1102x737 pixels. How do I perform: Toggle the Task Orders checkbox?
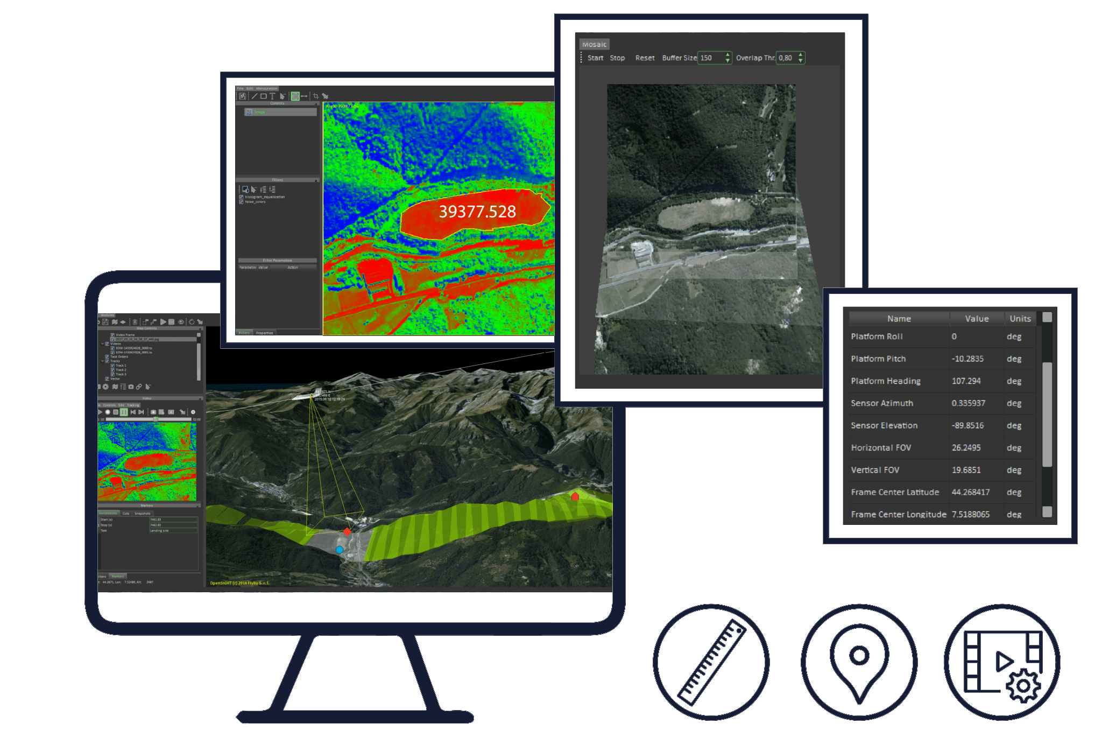point(107,357)
